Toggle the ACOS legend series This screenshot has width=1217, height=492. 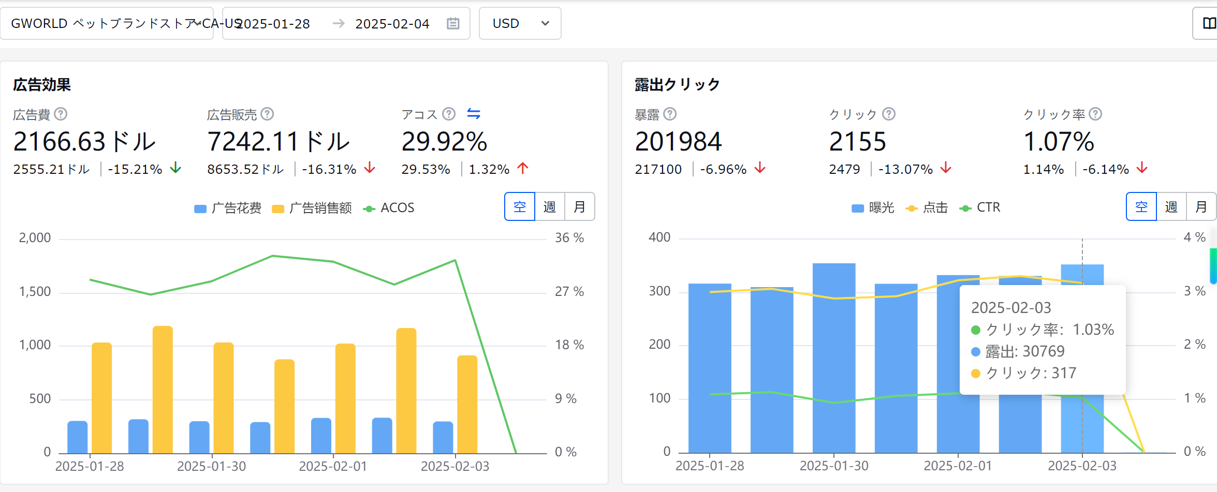[x=389, y=208]
